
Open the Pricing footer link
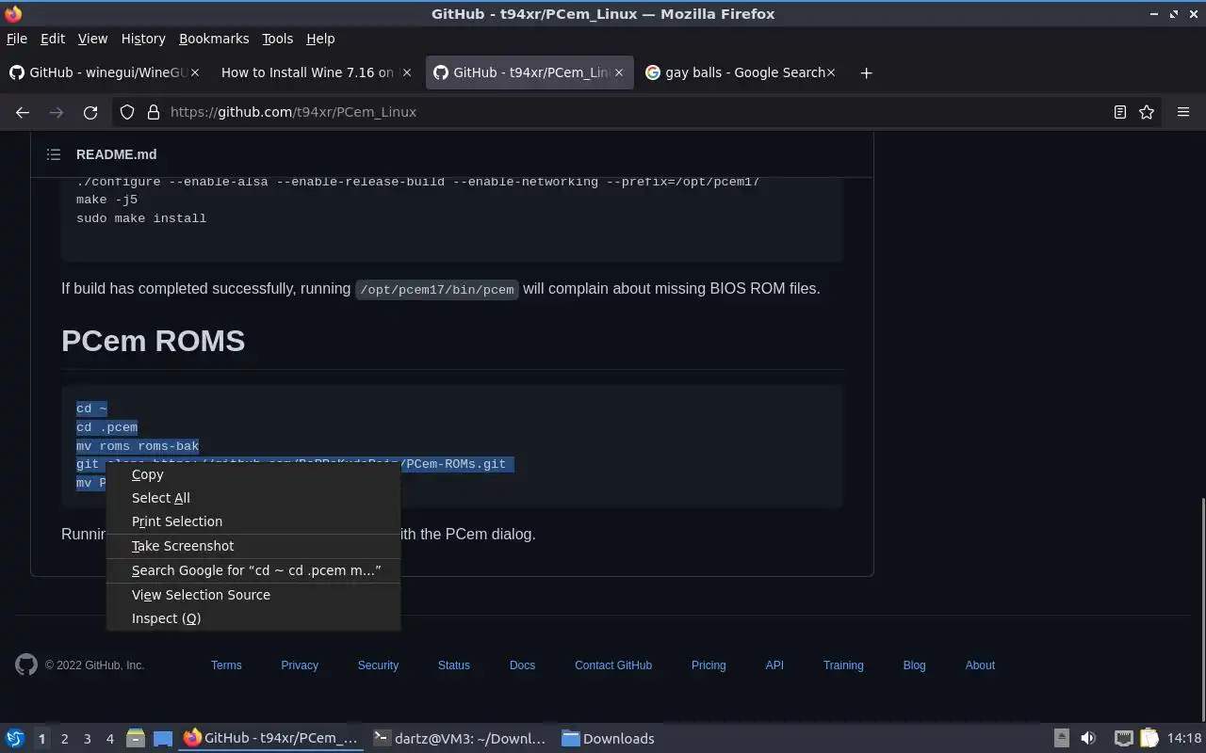point(709,665)
